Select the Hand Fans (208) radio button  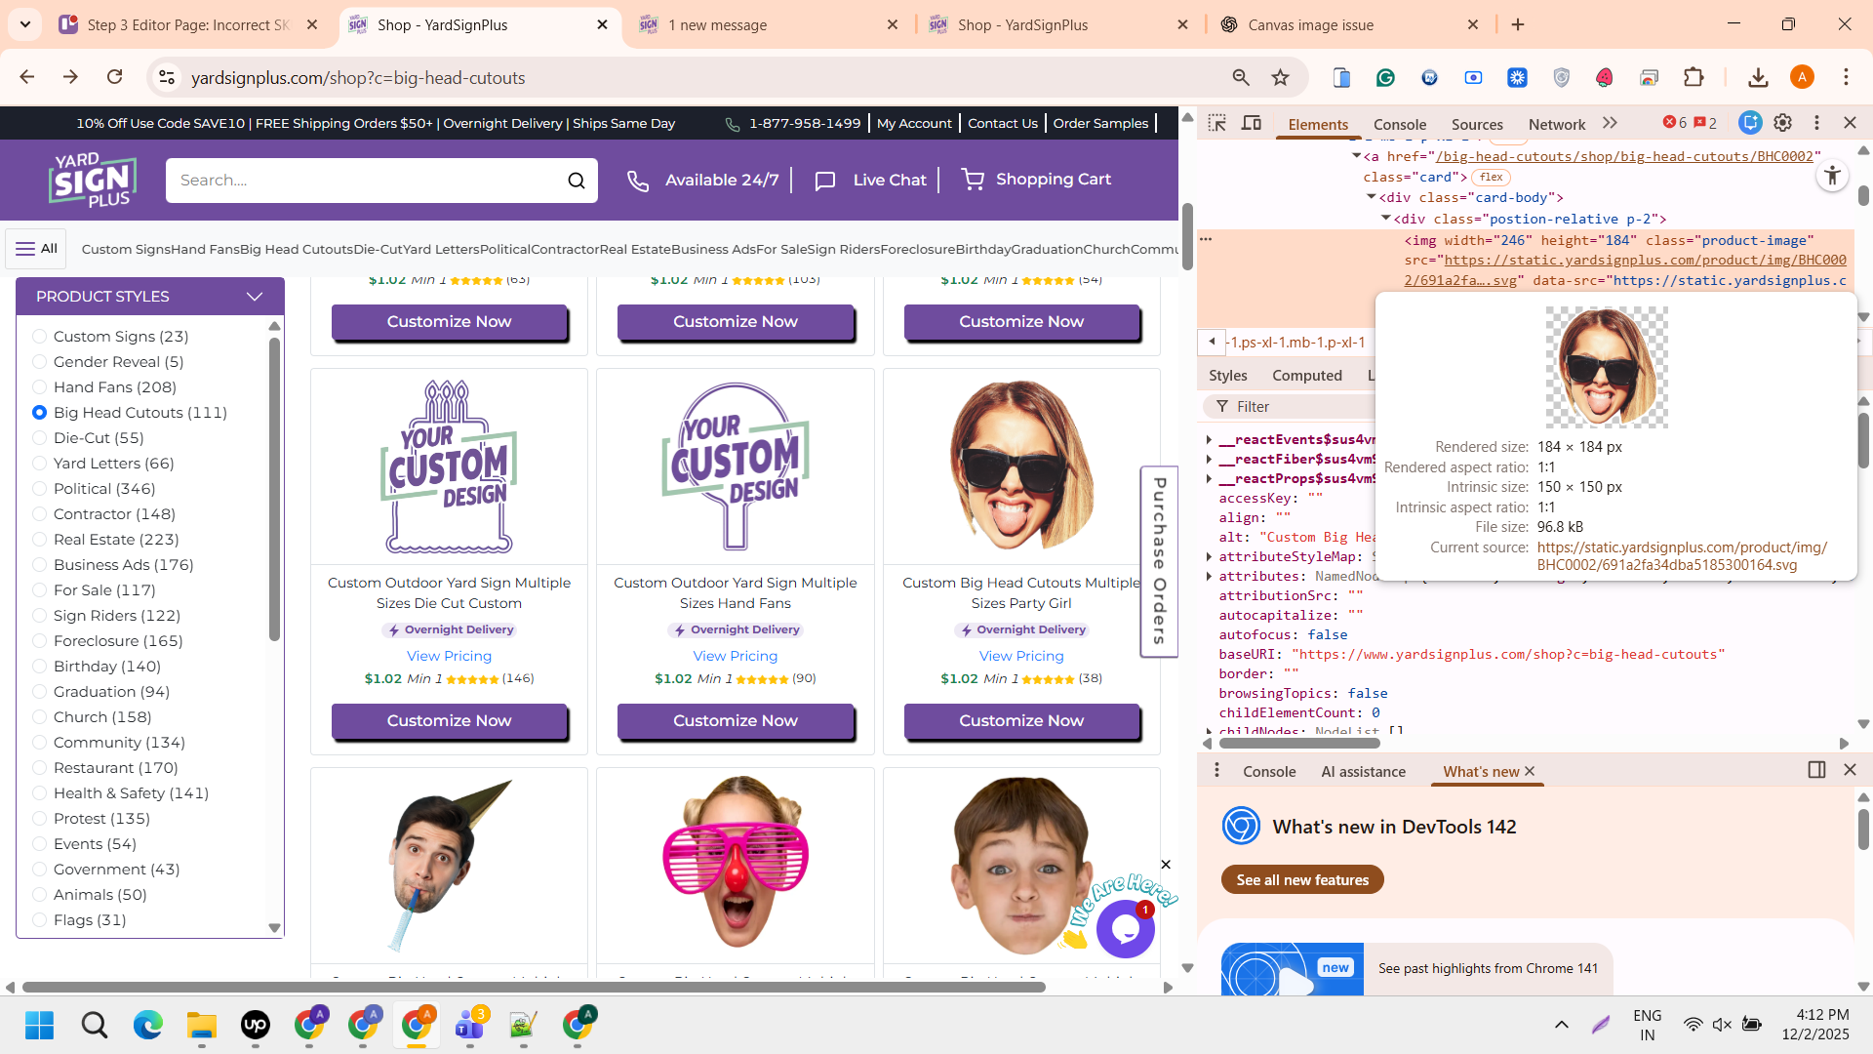click(x=40, y=387)
